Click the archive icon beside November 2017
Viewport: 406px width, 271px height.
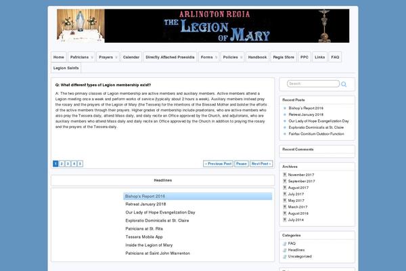tap(285, 175)
